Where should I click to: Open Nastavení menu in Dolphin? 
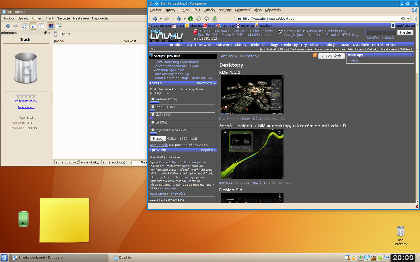tap(81, 18)
